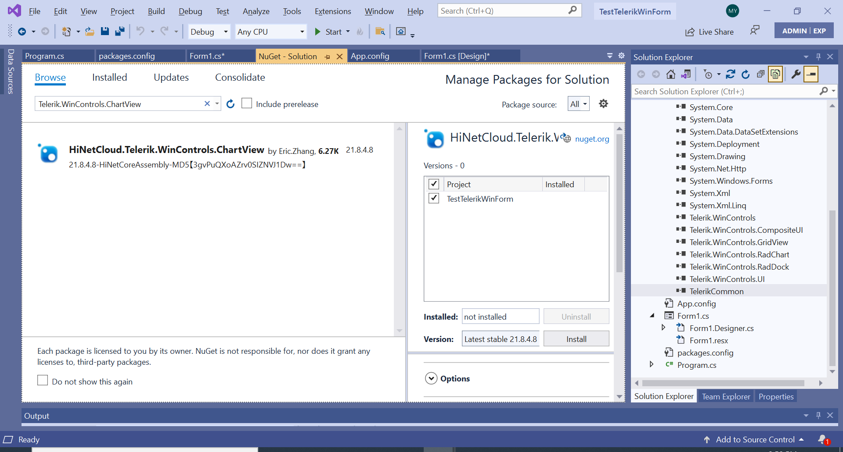Image resolution: width=843 pixels, height=452 pixels.
Task: Open the Package source All dropdown
Action: [578, 103]
